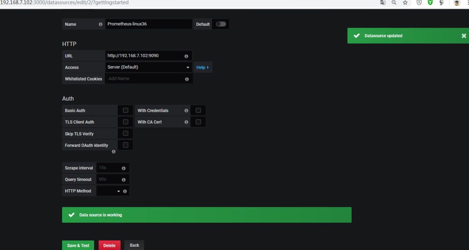Open the Access Server (Default) dropdown
Screen dimensions: 469x250
click(148, 67)
